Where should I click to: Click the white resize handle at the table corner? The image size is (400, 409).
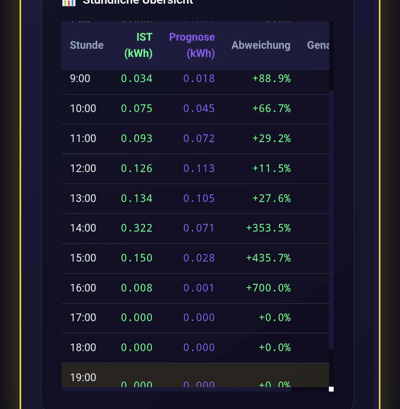click(x=331, y=389)
